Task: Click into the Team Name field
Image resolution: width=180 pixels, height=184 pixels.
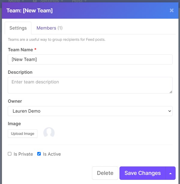Action: click(90, 59)
